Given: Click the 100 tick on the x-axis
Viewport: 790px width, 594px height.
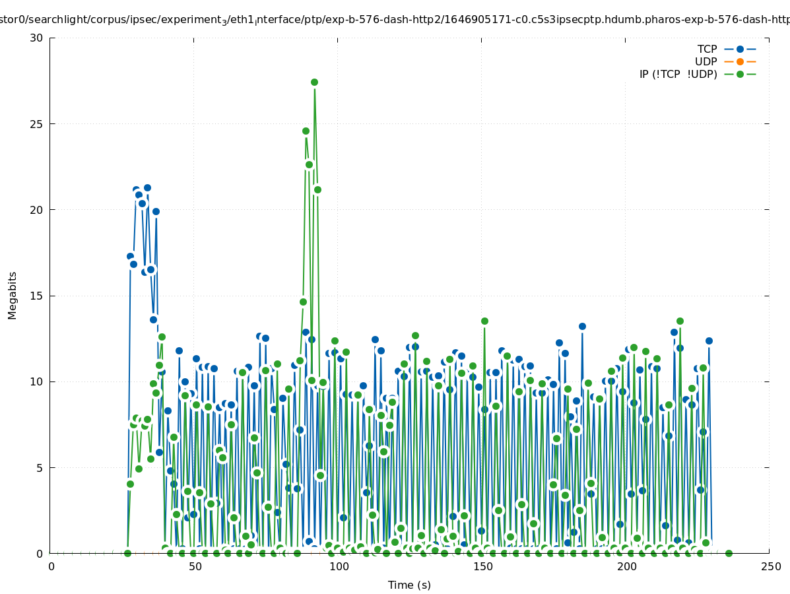Looking at the screenshot, I should point(339,567).
